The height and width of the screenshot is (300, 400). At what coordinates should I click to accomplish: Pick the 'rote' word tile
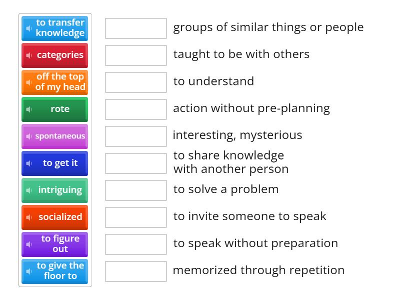(55, 109)
